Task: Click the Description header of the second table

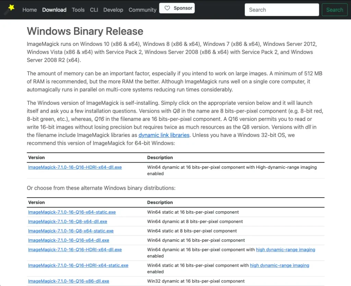Action: click(160, 202)
